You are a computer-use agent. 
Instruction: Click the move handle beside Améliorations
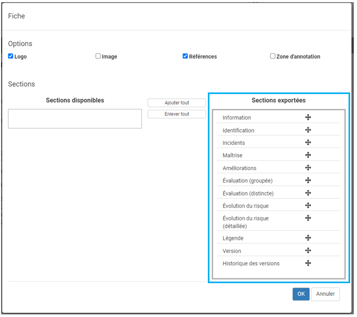pyautogui.click(x=308, y=168)
